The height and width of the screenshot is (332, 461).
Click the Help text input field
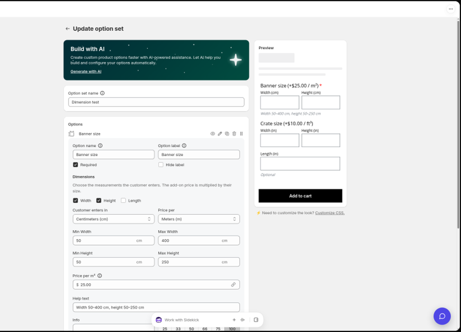point(156,307)
